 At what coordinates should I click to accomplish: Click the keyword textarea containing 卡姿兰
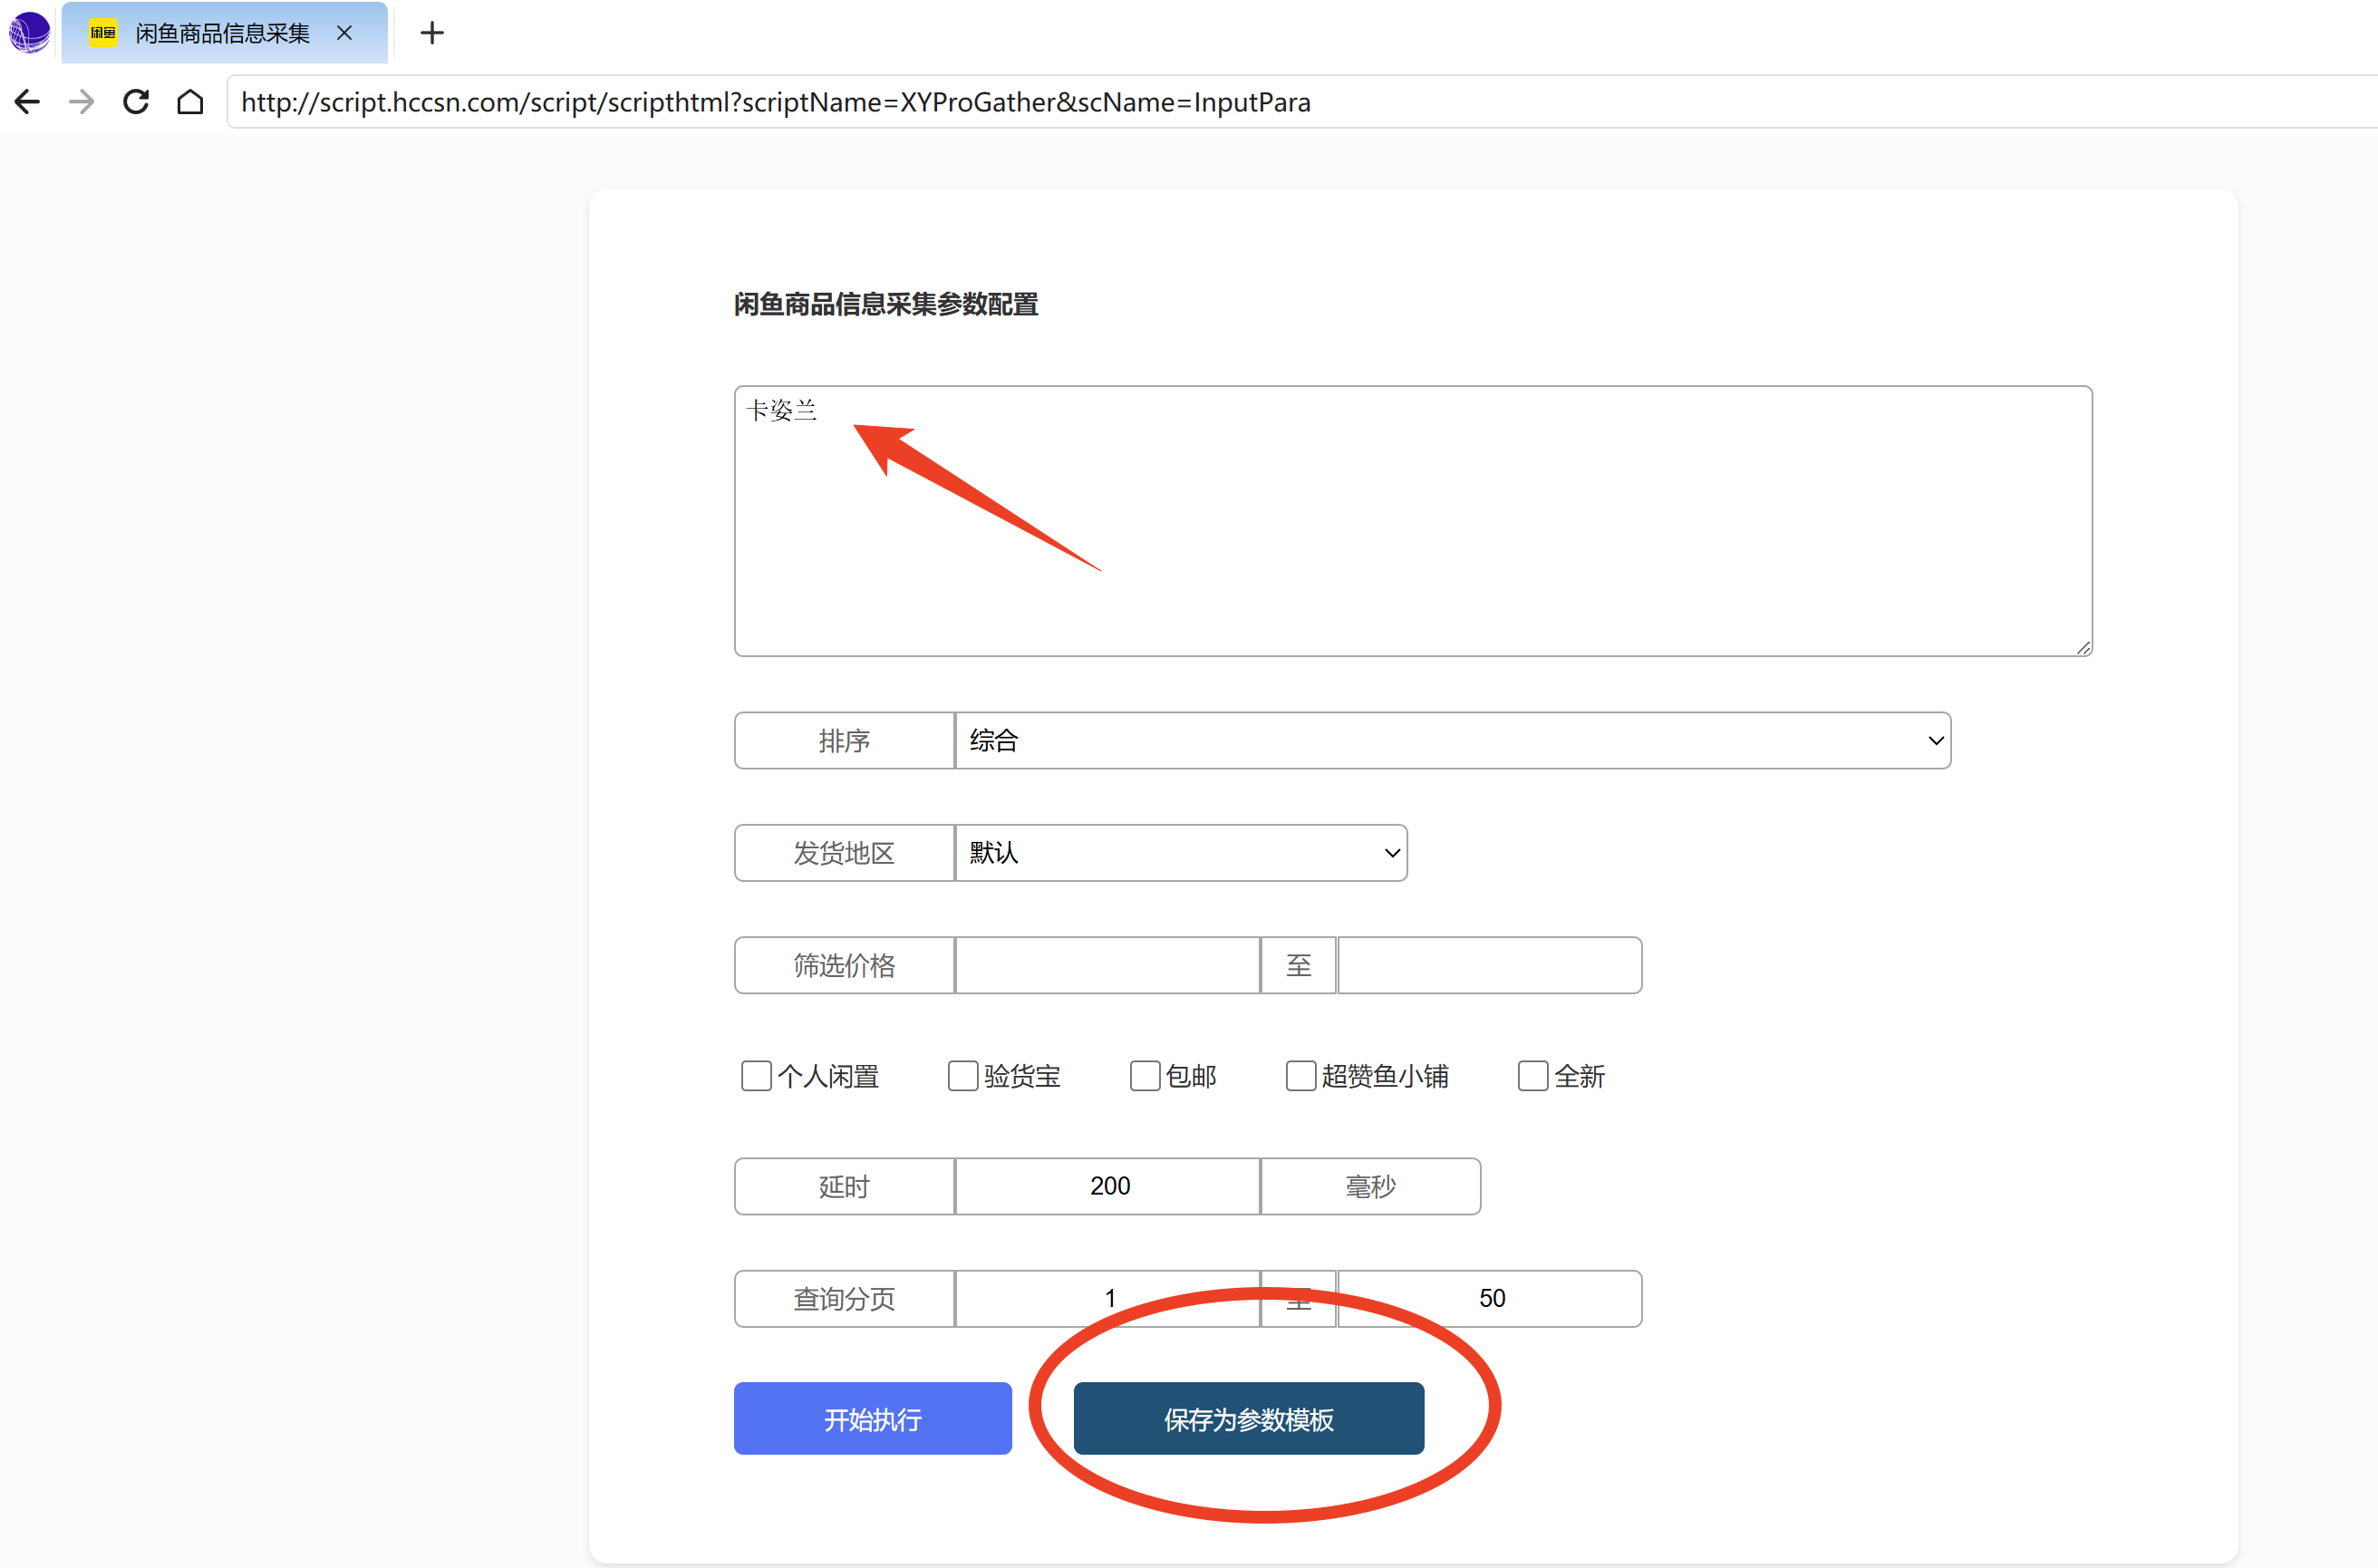pos(1413,521)
